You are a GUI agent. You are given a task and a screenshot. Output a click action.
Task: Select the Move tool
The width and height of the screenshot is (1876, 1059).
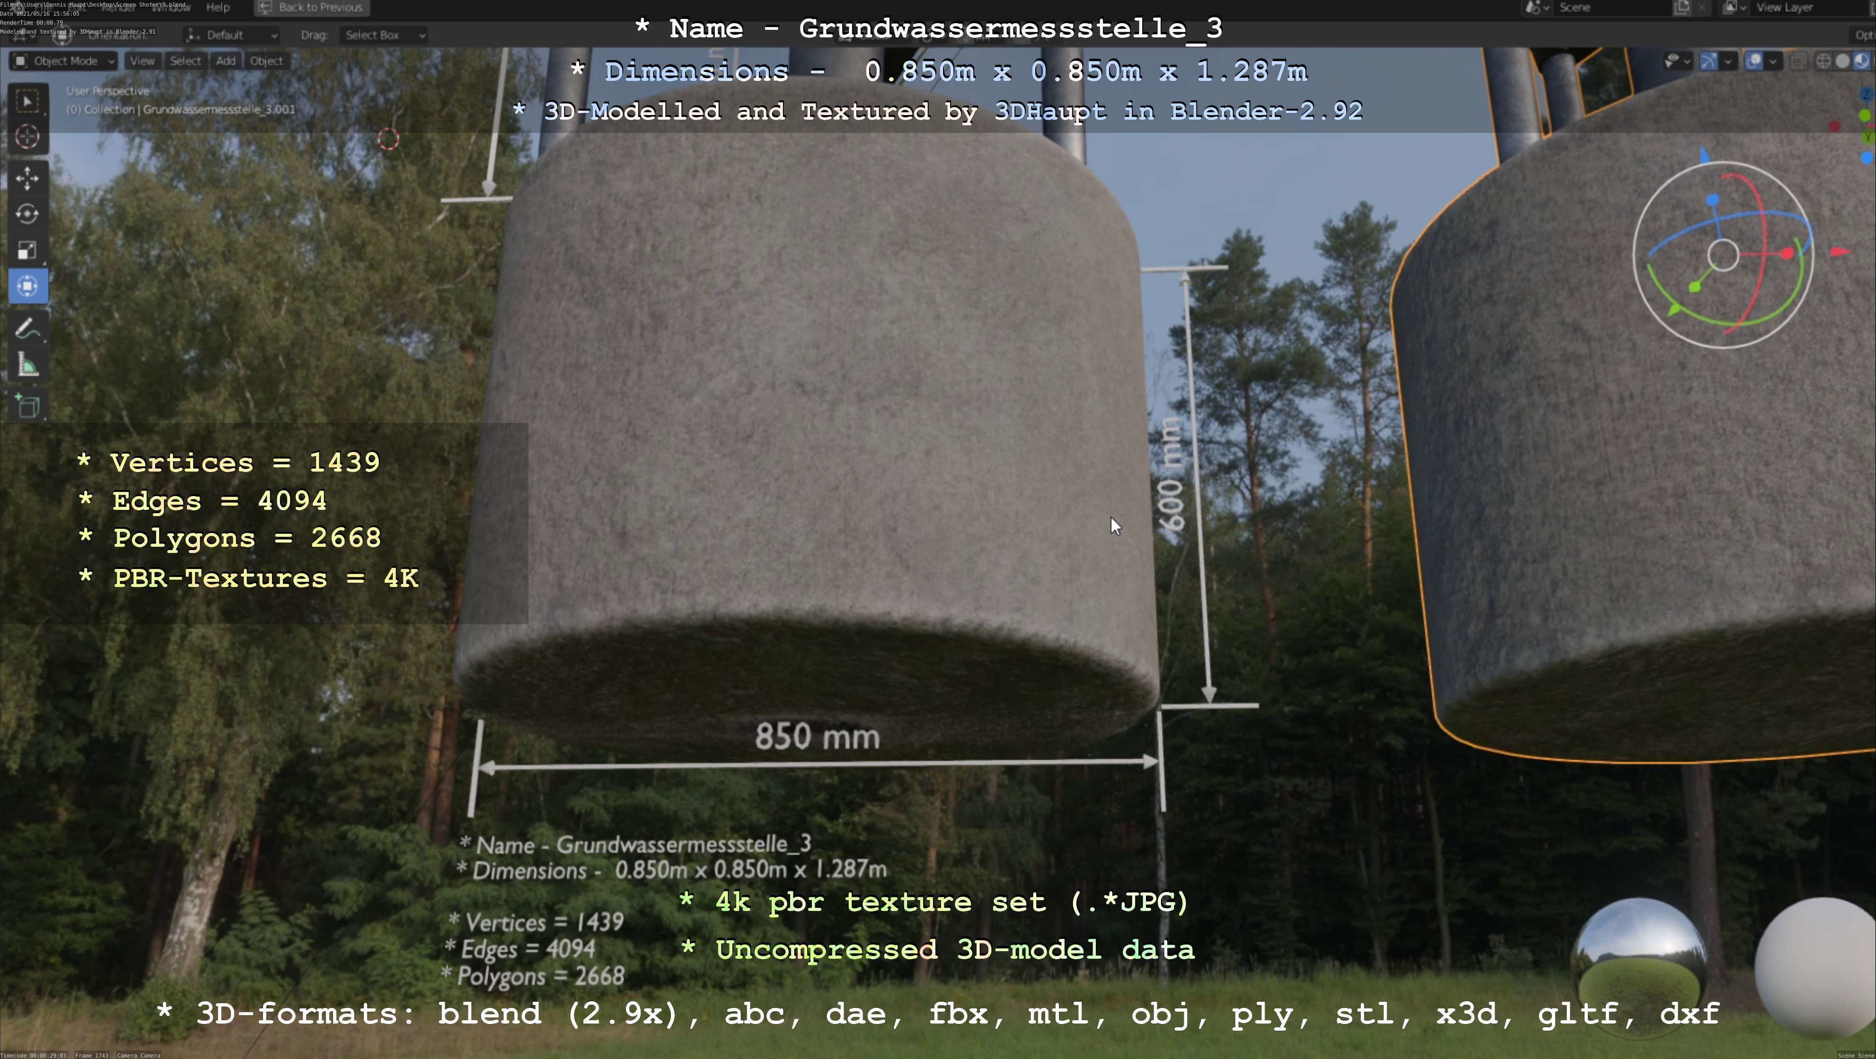(27, 178)
